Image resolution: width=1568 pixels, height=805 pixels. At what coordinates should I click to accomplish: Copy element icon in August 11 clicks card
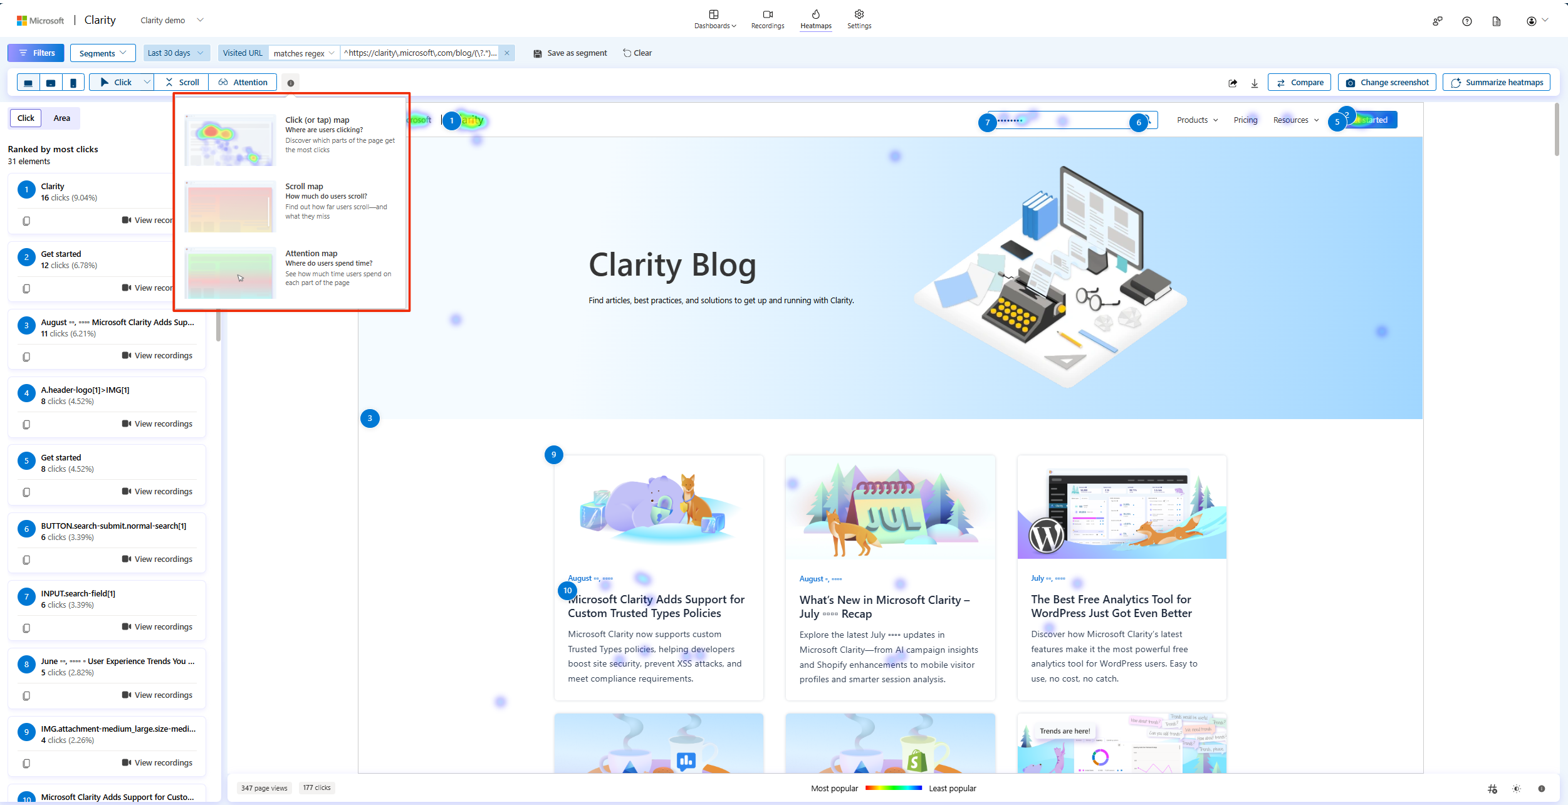(26, 356)
